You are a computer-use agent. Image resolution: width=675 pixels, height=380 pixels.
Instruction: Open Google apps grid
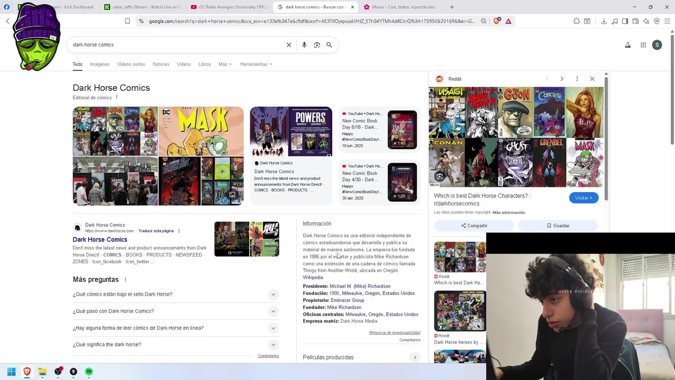click(x=643, y=45)
